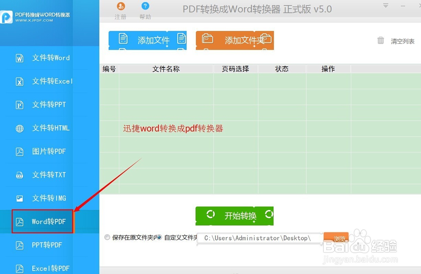Open the 文件转IMG conversion option
This screenshot has height=274, width=421.
coord(20,198)
